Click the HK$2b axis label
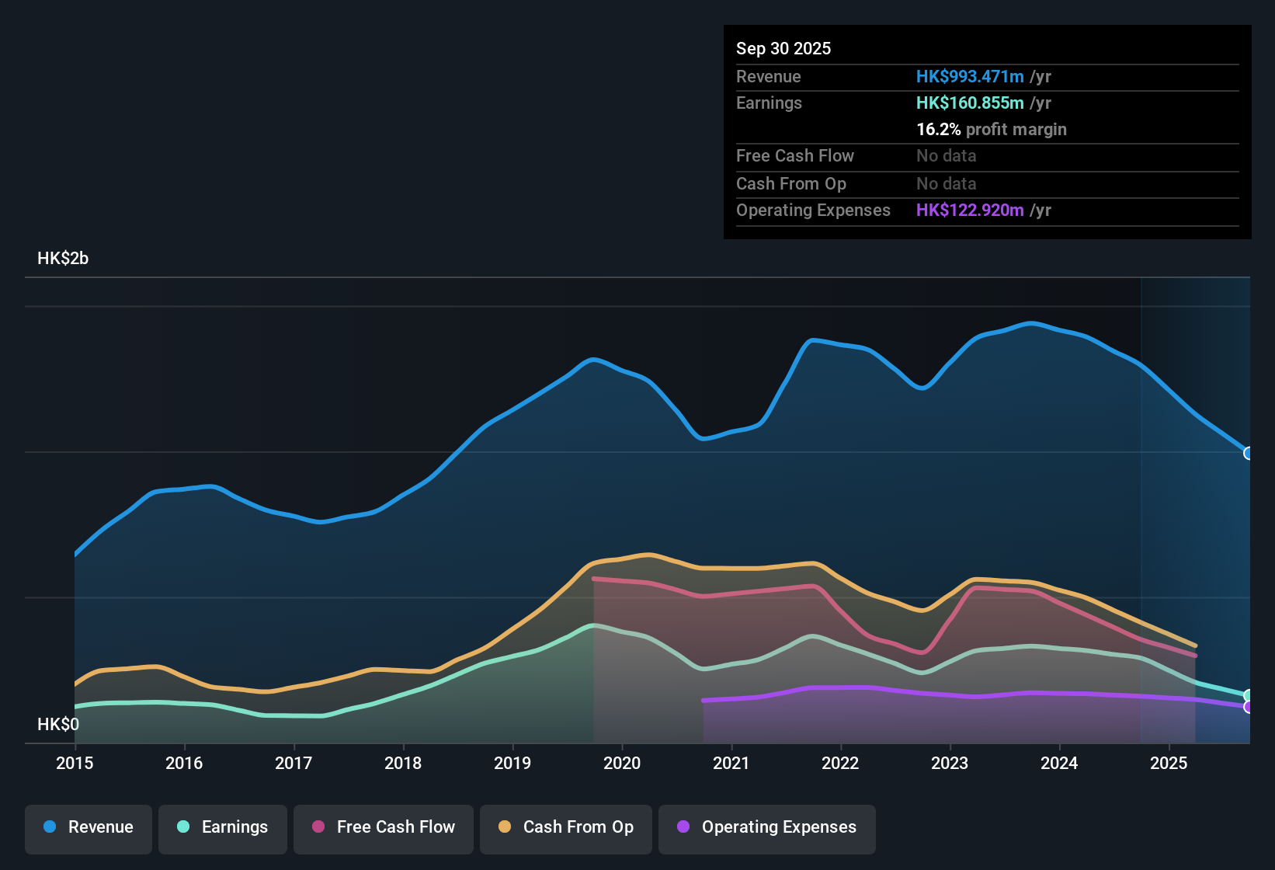The width and height of the screenshot is (1275, 870). [x=63, y=259]
